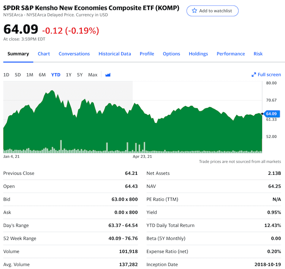Choose the 5Y chart range
This screenshot has height=269, width=285.
click(80, 75)
